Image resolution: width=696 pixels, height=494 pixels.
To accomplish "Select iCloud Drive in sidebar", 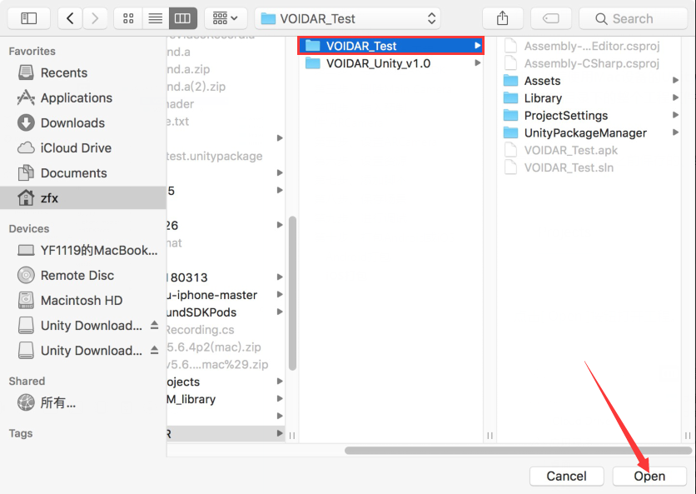I will click(x=75, y=147).
